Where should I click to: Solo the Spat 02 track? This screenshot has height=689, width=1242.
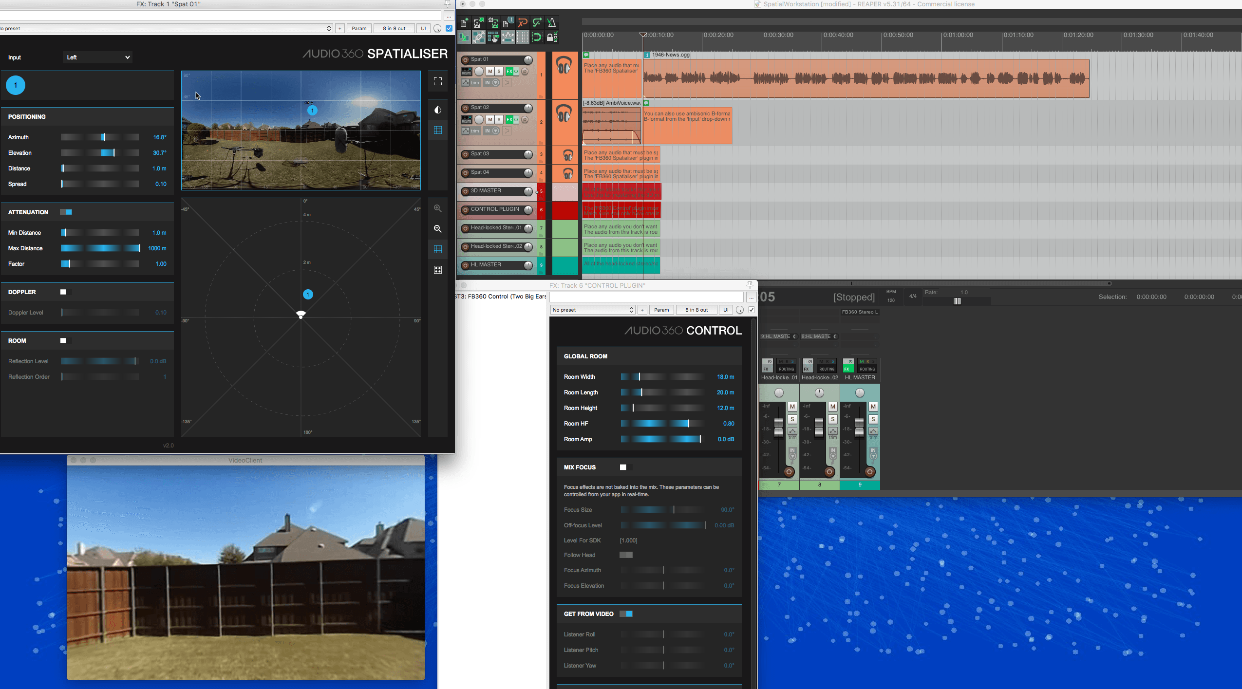pos(499,119)
